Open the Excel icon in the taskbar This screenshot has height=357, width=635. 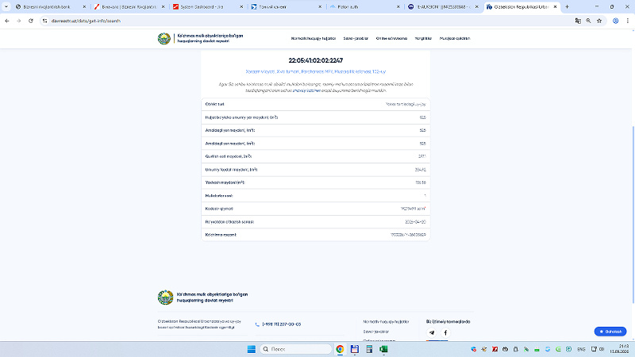[x=383, y=349]
